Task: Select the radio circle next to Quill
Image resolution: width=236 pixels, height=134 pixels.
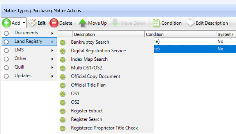Action: 6,67
